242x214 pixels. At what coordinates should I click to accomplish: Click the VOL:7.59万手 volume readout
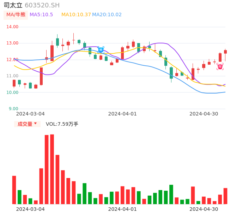click(x=62, y=124)
